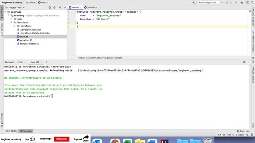Screen dimensions: 255x143
Task: Click the Collapse All icon in project panel
Action: point(55,8)
